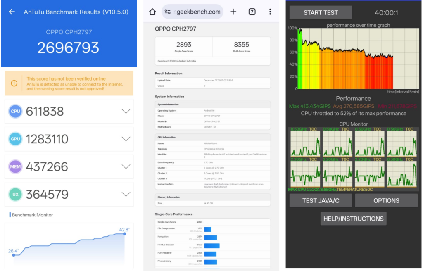Open HELP/INSTRUCTIONS
The height and width of the screenshot is (271, 423).
[x=353, y=219]
